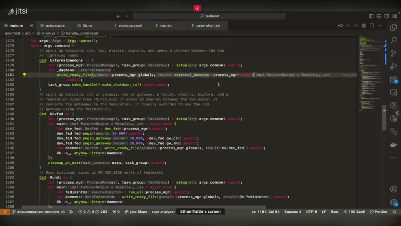
Task: Click the Accounts icon
Action: pyautogui.click(x=393, y=189)
